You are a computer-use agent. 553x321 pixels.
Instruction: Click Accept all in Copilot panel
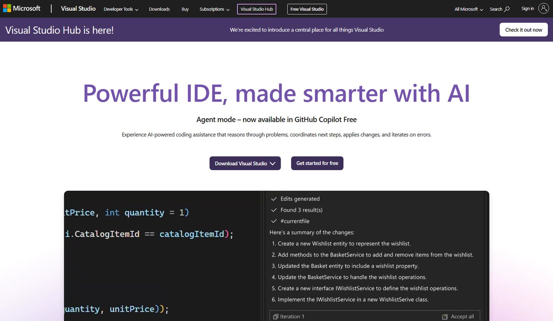click(462, 317)
